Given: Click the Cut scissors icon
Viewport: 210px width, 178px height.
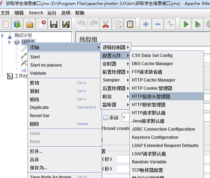Looking at the screenshot, I should (106, 24).
